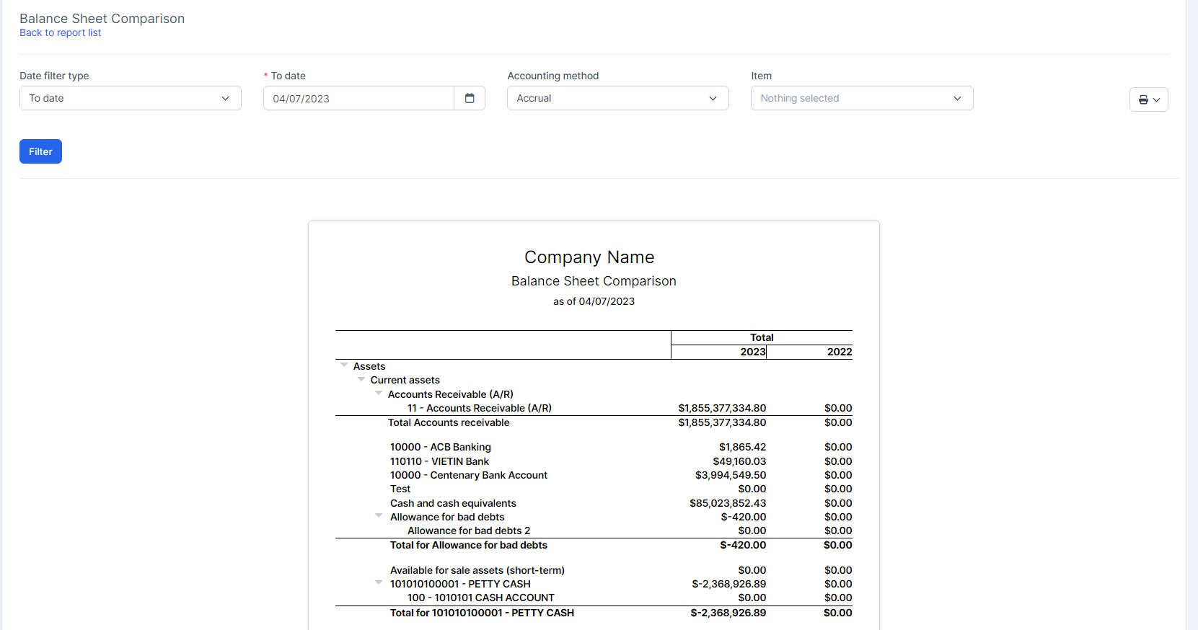Screen dimensions: 1198x630
Task: Collapse the 101010100001 - PETTY CASH row
Action: point(379,582)
